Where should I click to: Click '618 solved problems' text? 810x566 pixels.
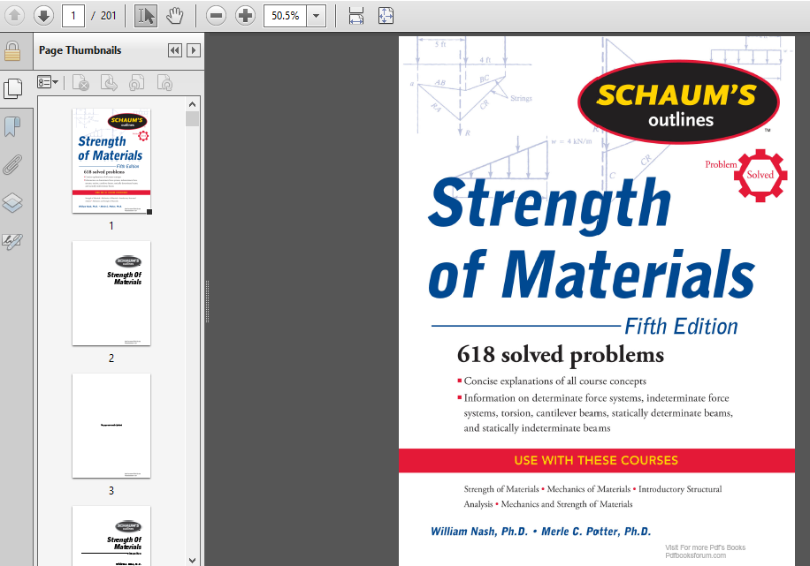(x=561, y=355)
